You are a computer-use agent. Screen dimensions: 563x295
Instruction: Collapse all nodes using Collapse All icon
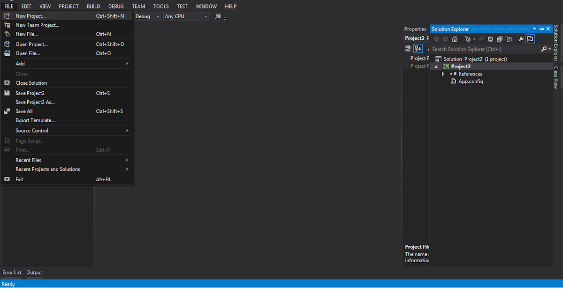pos(499,39)
